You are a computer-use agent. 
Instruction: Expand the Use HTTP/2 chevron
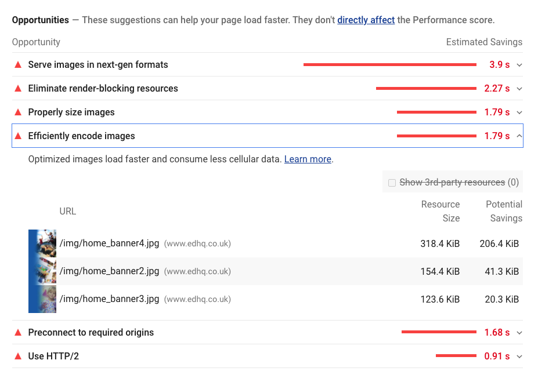pos(519,356)
